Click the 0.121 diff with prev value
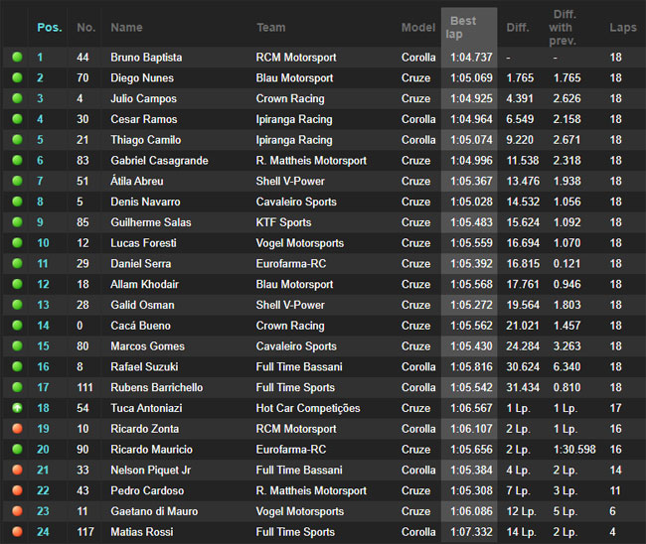Screen dimensions: 646x544 click(566, 264)
